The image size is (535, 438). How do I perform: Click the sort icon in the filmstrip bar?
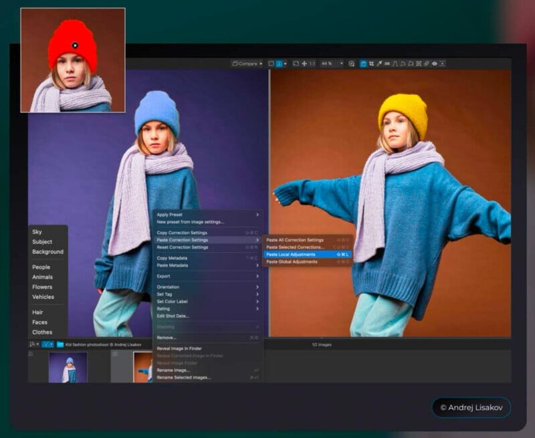pos(33,344)
